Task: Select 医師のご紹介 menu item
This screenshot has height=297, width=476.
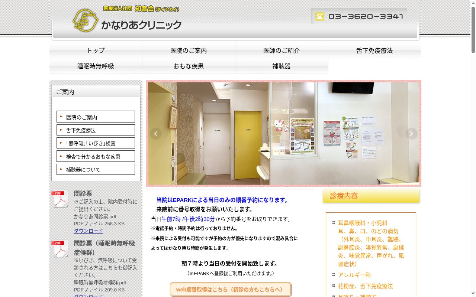Action: click(x=282, y=50)
